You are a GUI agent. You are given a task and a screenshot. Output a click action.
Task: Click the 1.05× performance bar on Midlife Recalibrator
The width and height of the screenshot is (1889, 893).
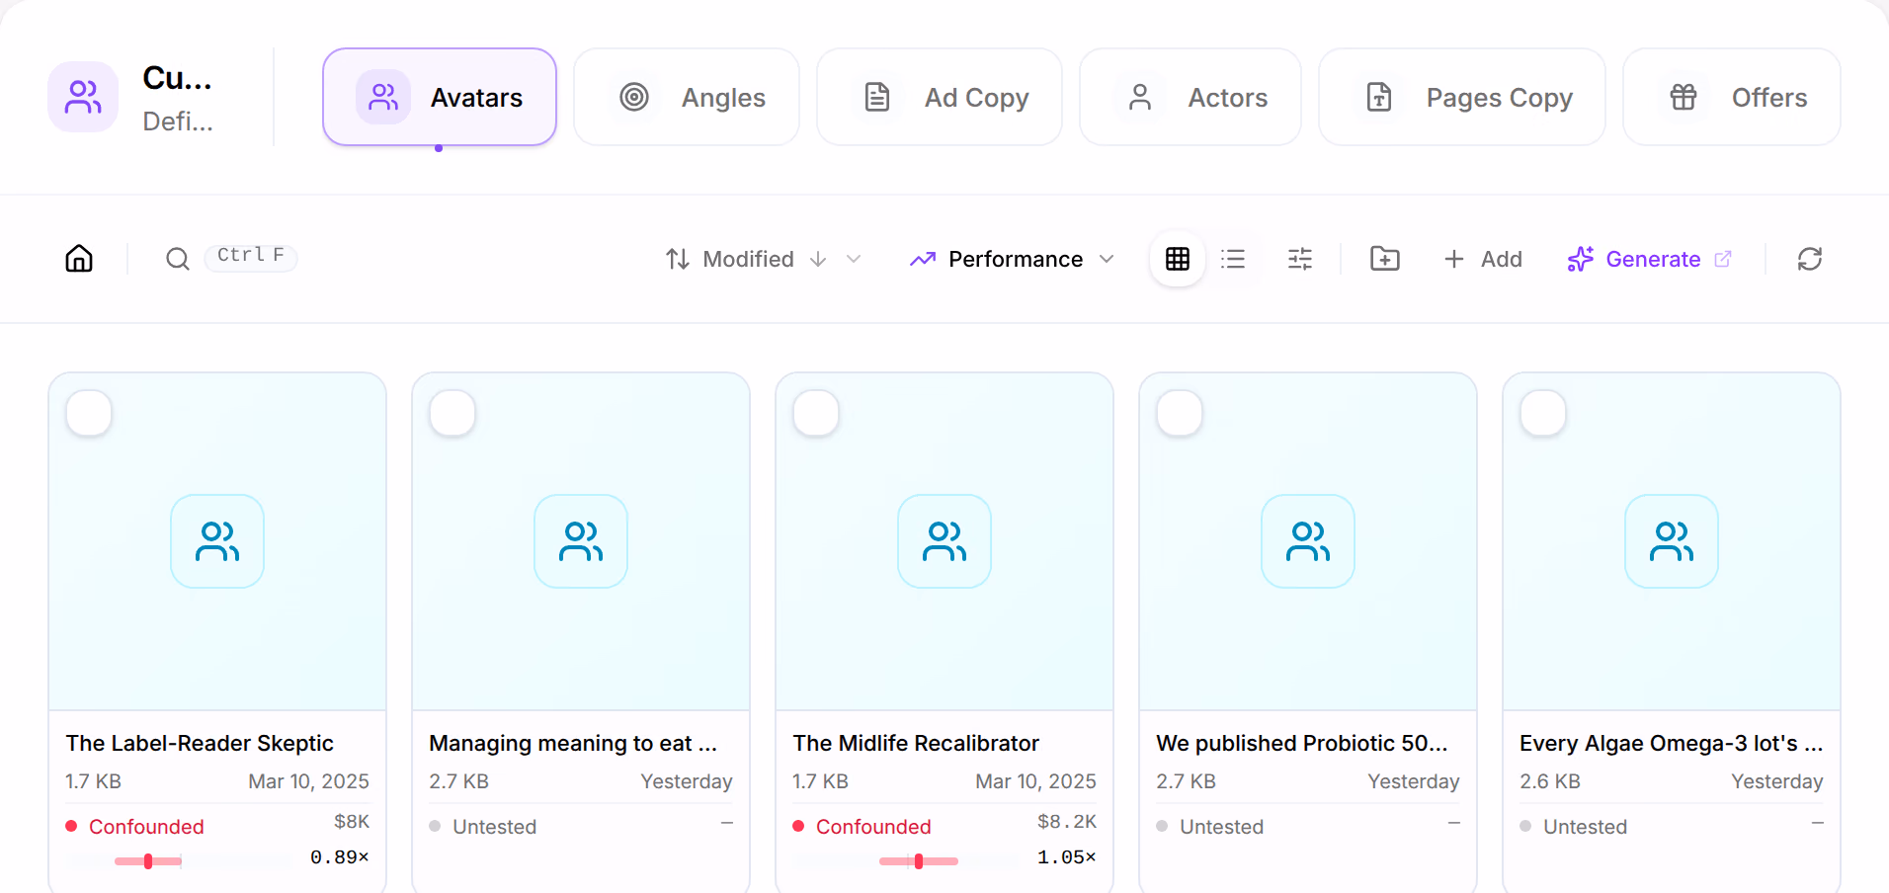(907, 861)
